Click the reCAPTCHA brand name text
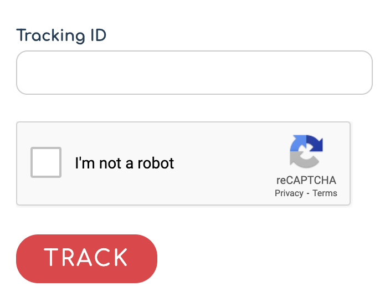 pyautogui.click(x=306, y=180)
